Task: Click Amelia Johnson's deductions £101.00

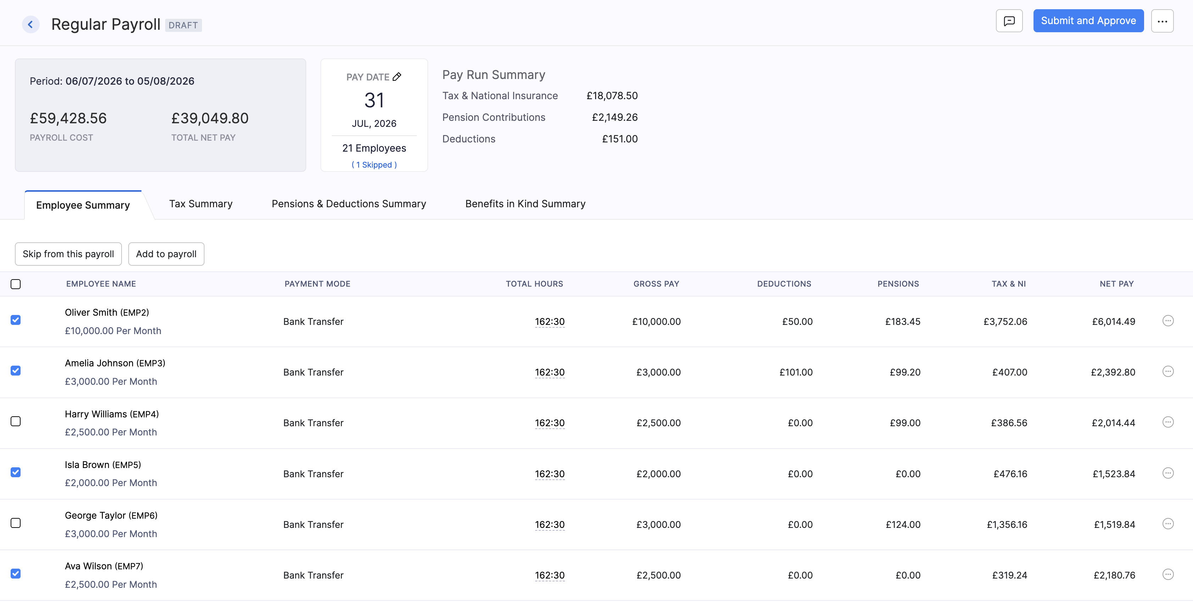Action: tap(796, 373)
